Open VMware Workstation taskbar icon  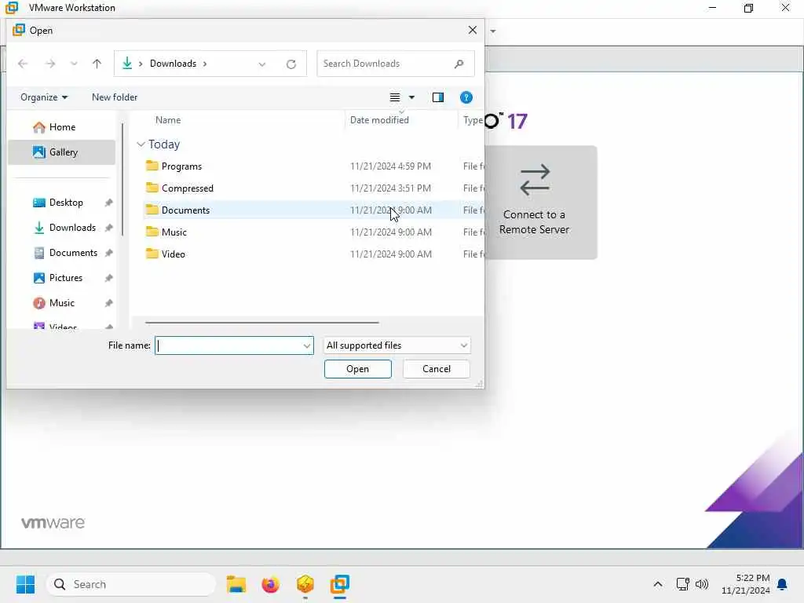tap(339, 584)
